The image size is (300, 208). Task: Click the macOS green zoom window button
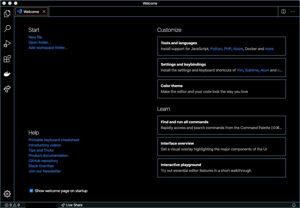[16, 3]
